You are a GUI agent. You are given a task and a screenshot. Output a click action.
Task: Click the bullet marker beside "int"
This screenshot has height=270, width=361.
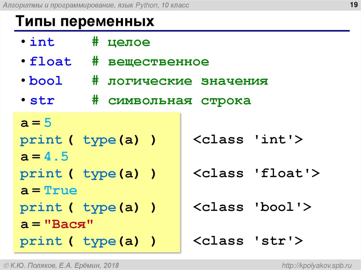(x=23, y=42)
